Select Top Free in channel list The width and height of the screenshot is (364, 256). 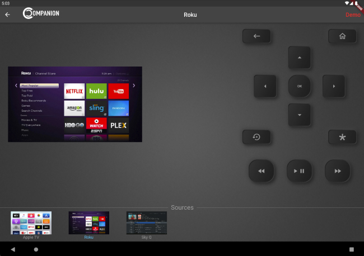27,91
